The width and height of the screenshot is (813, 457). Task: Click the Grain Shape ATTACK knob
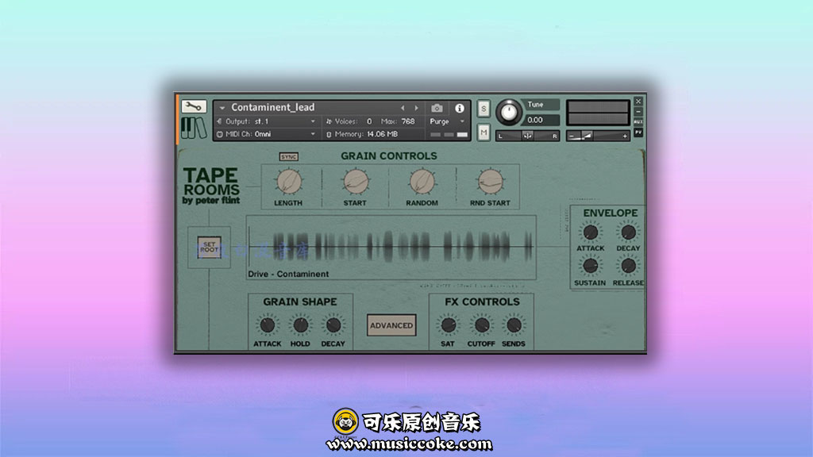tap(267, 325)
